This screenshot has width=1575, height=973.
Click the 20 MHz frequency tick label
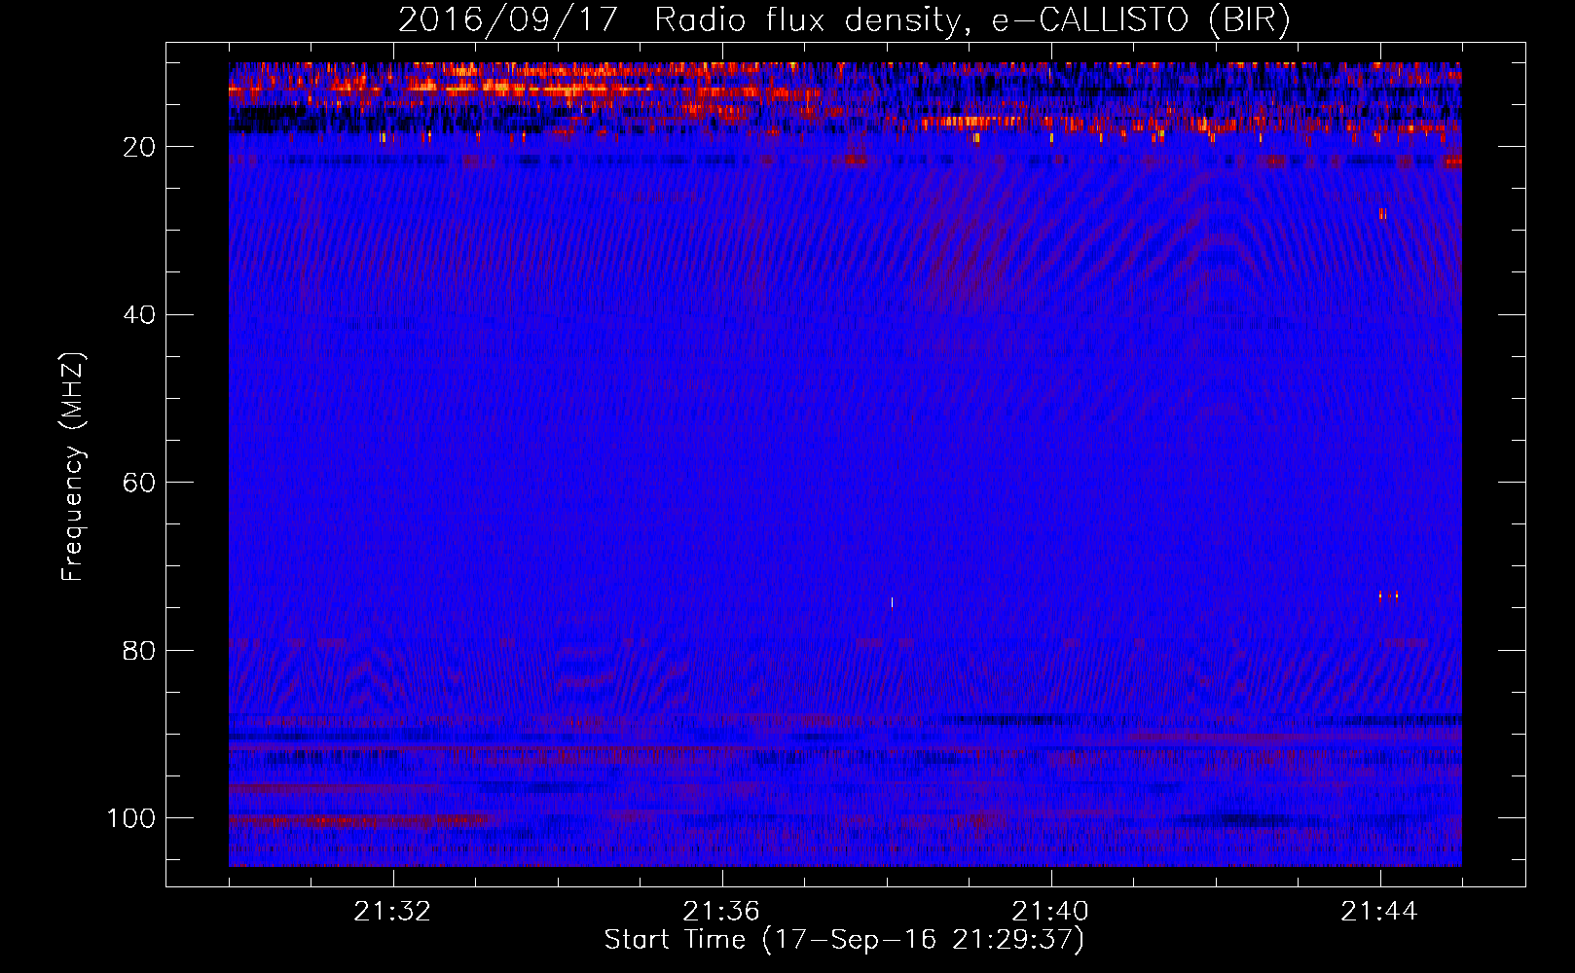pos(140,147)
